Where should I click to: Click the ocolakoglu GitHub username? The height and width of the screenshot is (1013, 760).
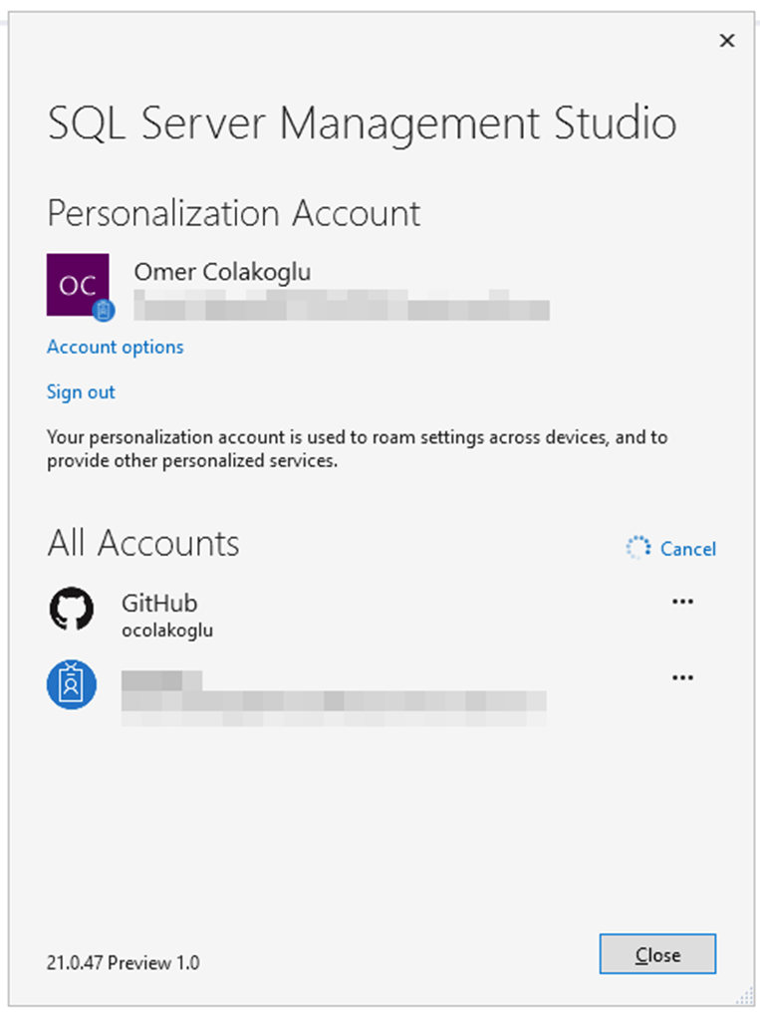pos(167,630)
